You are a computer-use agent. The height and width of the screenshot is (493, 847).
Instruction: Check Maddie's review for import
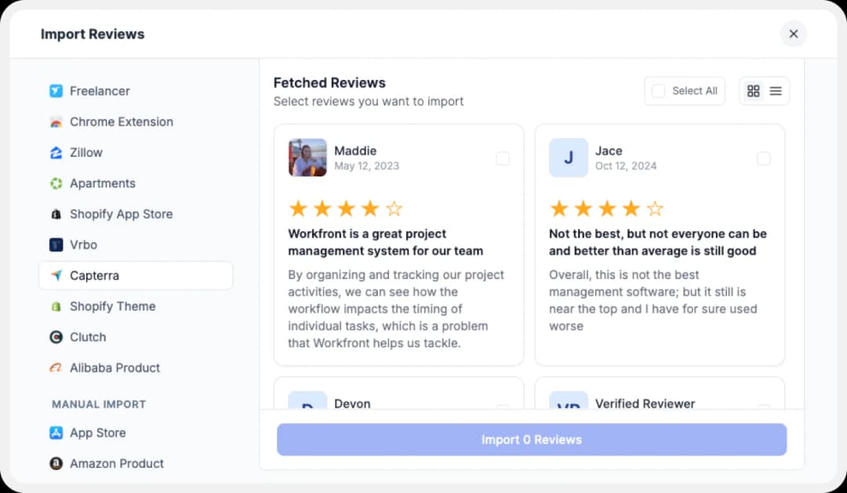pyautogui.click(x=503, y=158)
